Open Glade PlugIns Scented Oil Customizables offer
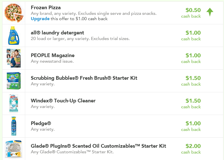This screenshot has width=224, height=160. click(99, 146)
